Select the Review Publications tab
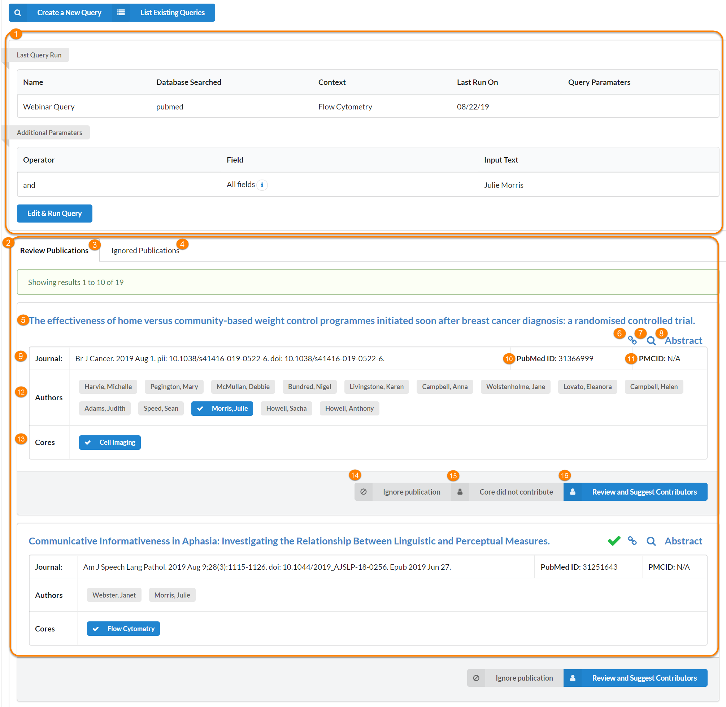 (x=54, y=251)
